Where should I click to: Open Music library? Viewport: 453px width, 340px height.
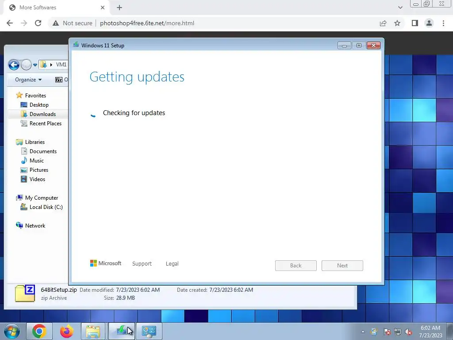pos(32,160)
